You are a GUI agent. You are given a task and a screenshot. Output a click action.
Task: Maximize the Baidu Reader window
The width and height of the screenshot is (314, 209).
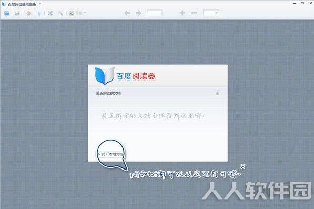[302, 3]
